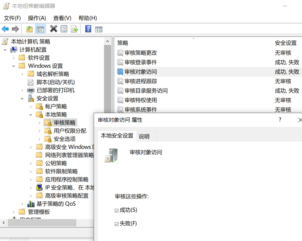Click the dialog help question mark button
The image size is (302, 241).
click(280, 120)
